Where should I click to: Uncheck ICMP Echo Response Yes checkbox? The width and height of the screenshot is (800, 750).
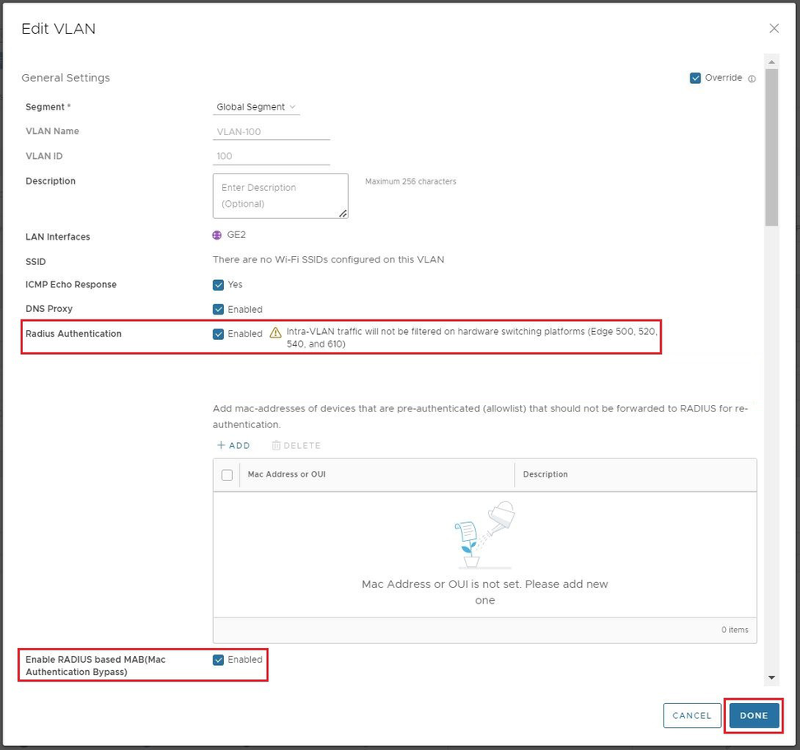point(218,285)
